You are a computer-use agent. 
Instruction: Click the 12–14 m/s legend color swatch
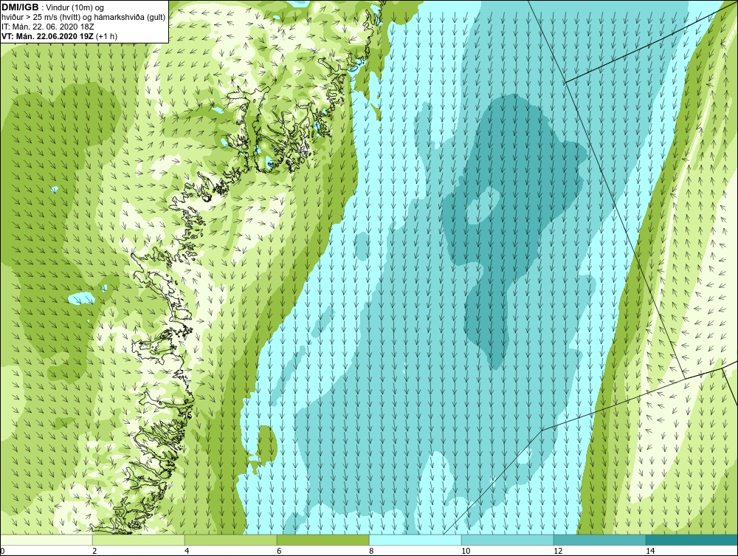tap(599, 540)
